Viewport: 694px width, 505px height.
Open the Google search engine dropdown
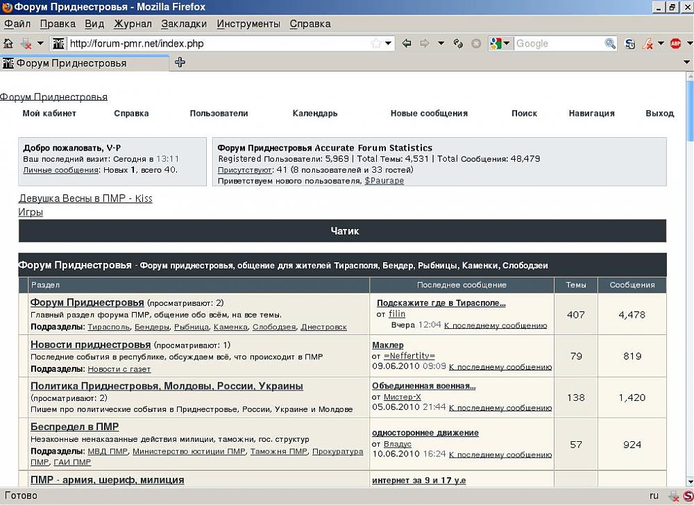(x=500, y=43)
